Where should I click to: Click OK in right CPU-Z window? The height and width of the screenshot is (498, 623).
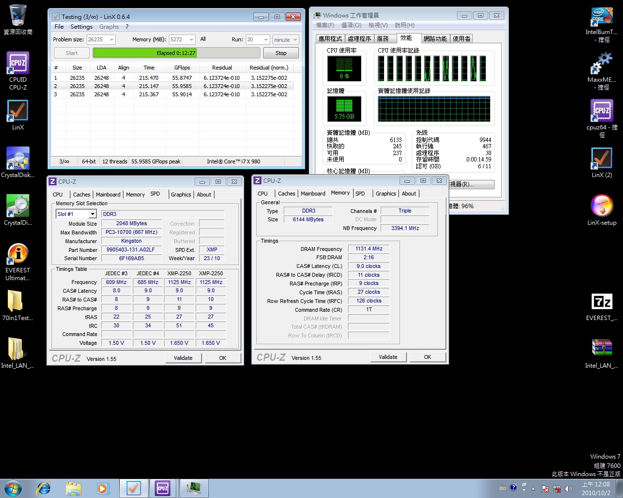[427, 357]
